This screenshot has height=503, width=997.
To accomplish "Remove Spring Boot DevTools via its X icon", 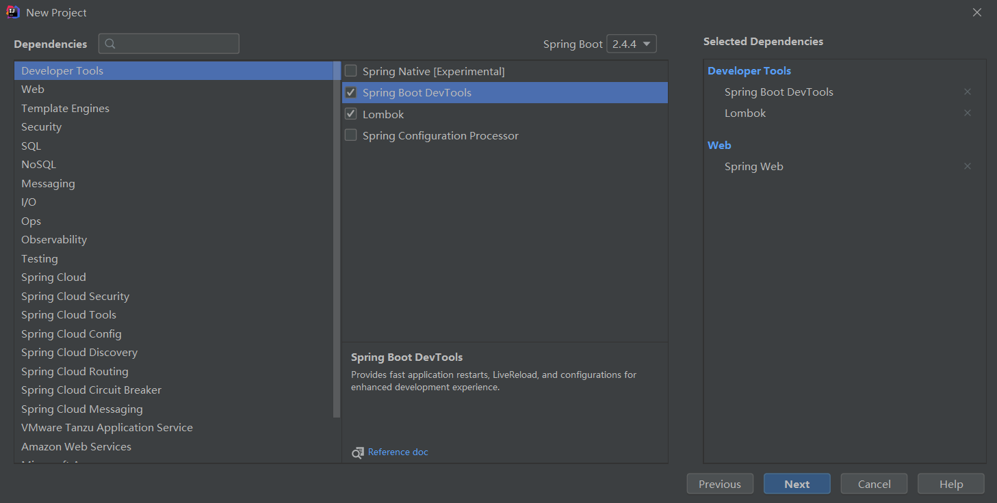I will [x=968, y=92].
